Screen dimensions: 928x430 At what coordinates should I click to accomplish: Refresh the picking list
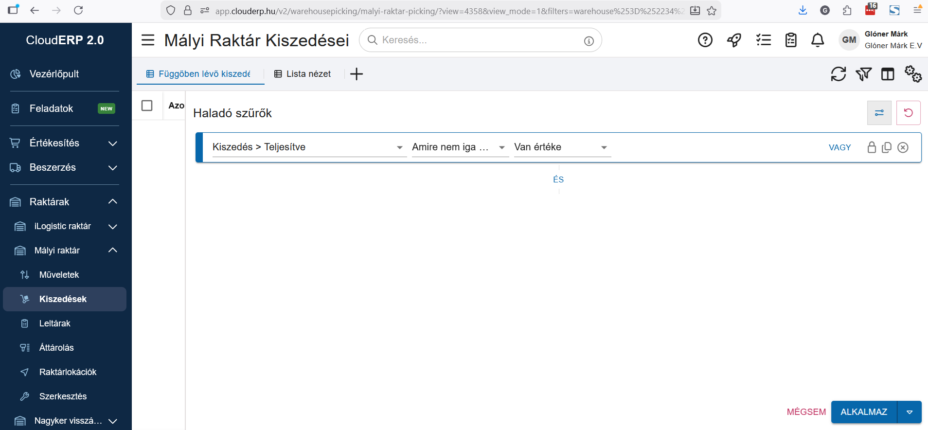click(x=838, y=74)
